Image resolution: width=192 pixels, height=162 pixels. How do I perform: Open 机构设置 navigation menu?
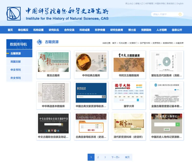tap(38, 30)
